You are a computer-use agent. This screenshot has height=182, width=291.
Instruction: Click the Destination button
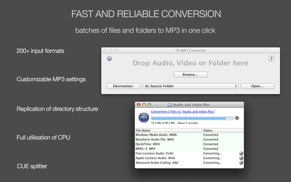point(123,86)
